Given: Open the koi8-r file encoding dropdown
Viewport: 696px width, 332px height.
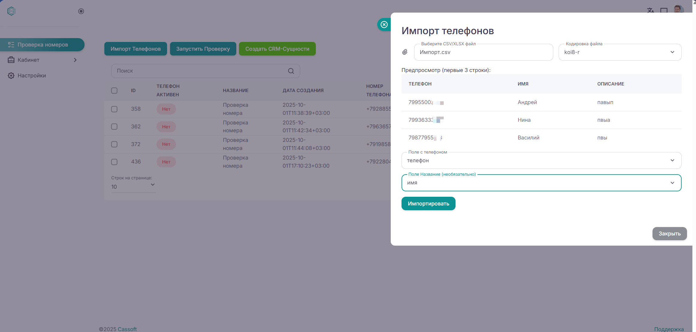Looking at the screenshot, I should point(620,52).
